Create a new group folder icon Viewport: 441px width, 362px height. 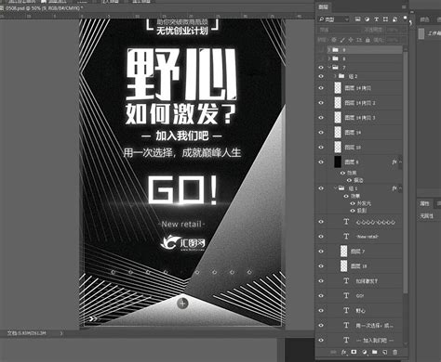375,352
